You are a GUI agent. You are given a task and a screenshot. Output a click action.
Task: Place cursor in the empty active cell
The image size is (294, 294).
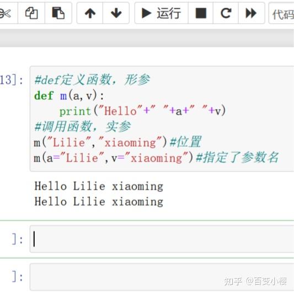coord(162,239)
